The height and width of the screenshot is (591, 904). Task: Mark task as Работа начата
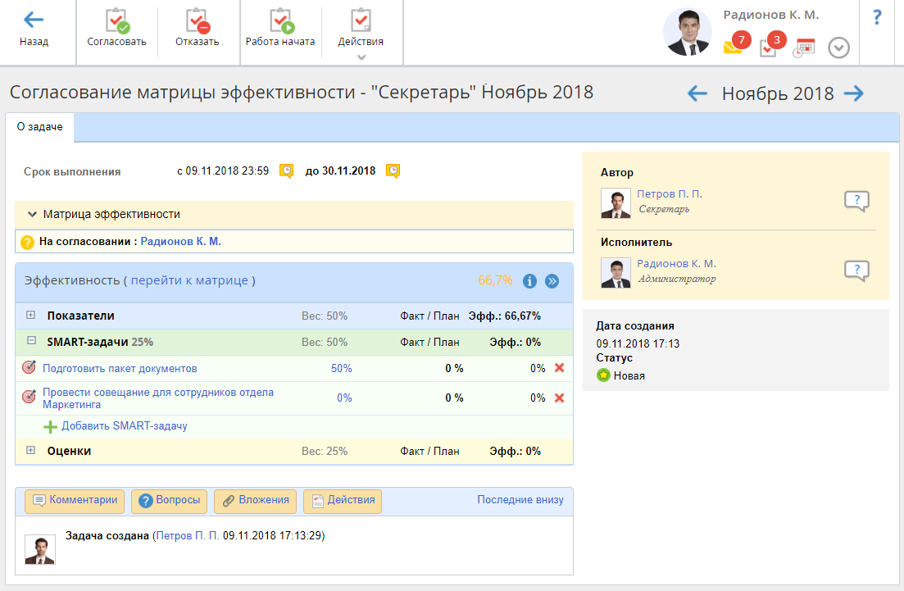coord(280,21)
